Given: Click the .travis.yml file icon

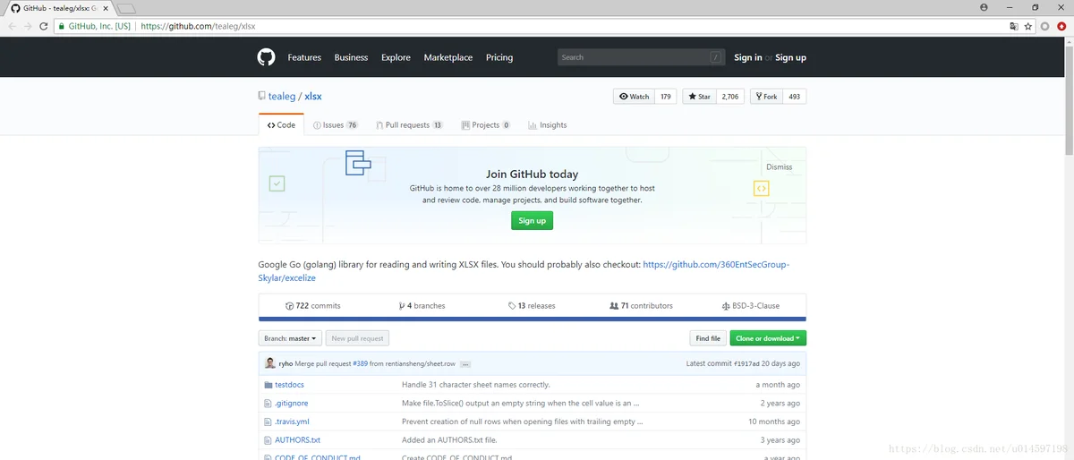Looking at the screenshot, I should (x=268, y=422).
